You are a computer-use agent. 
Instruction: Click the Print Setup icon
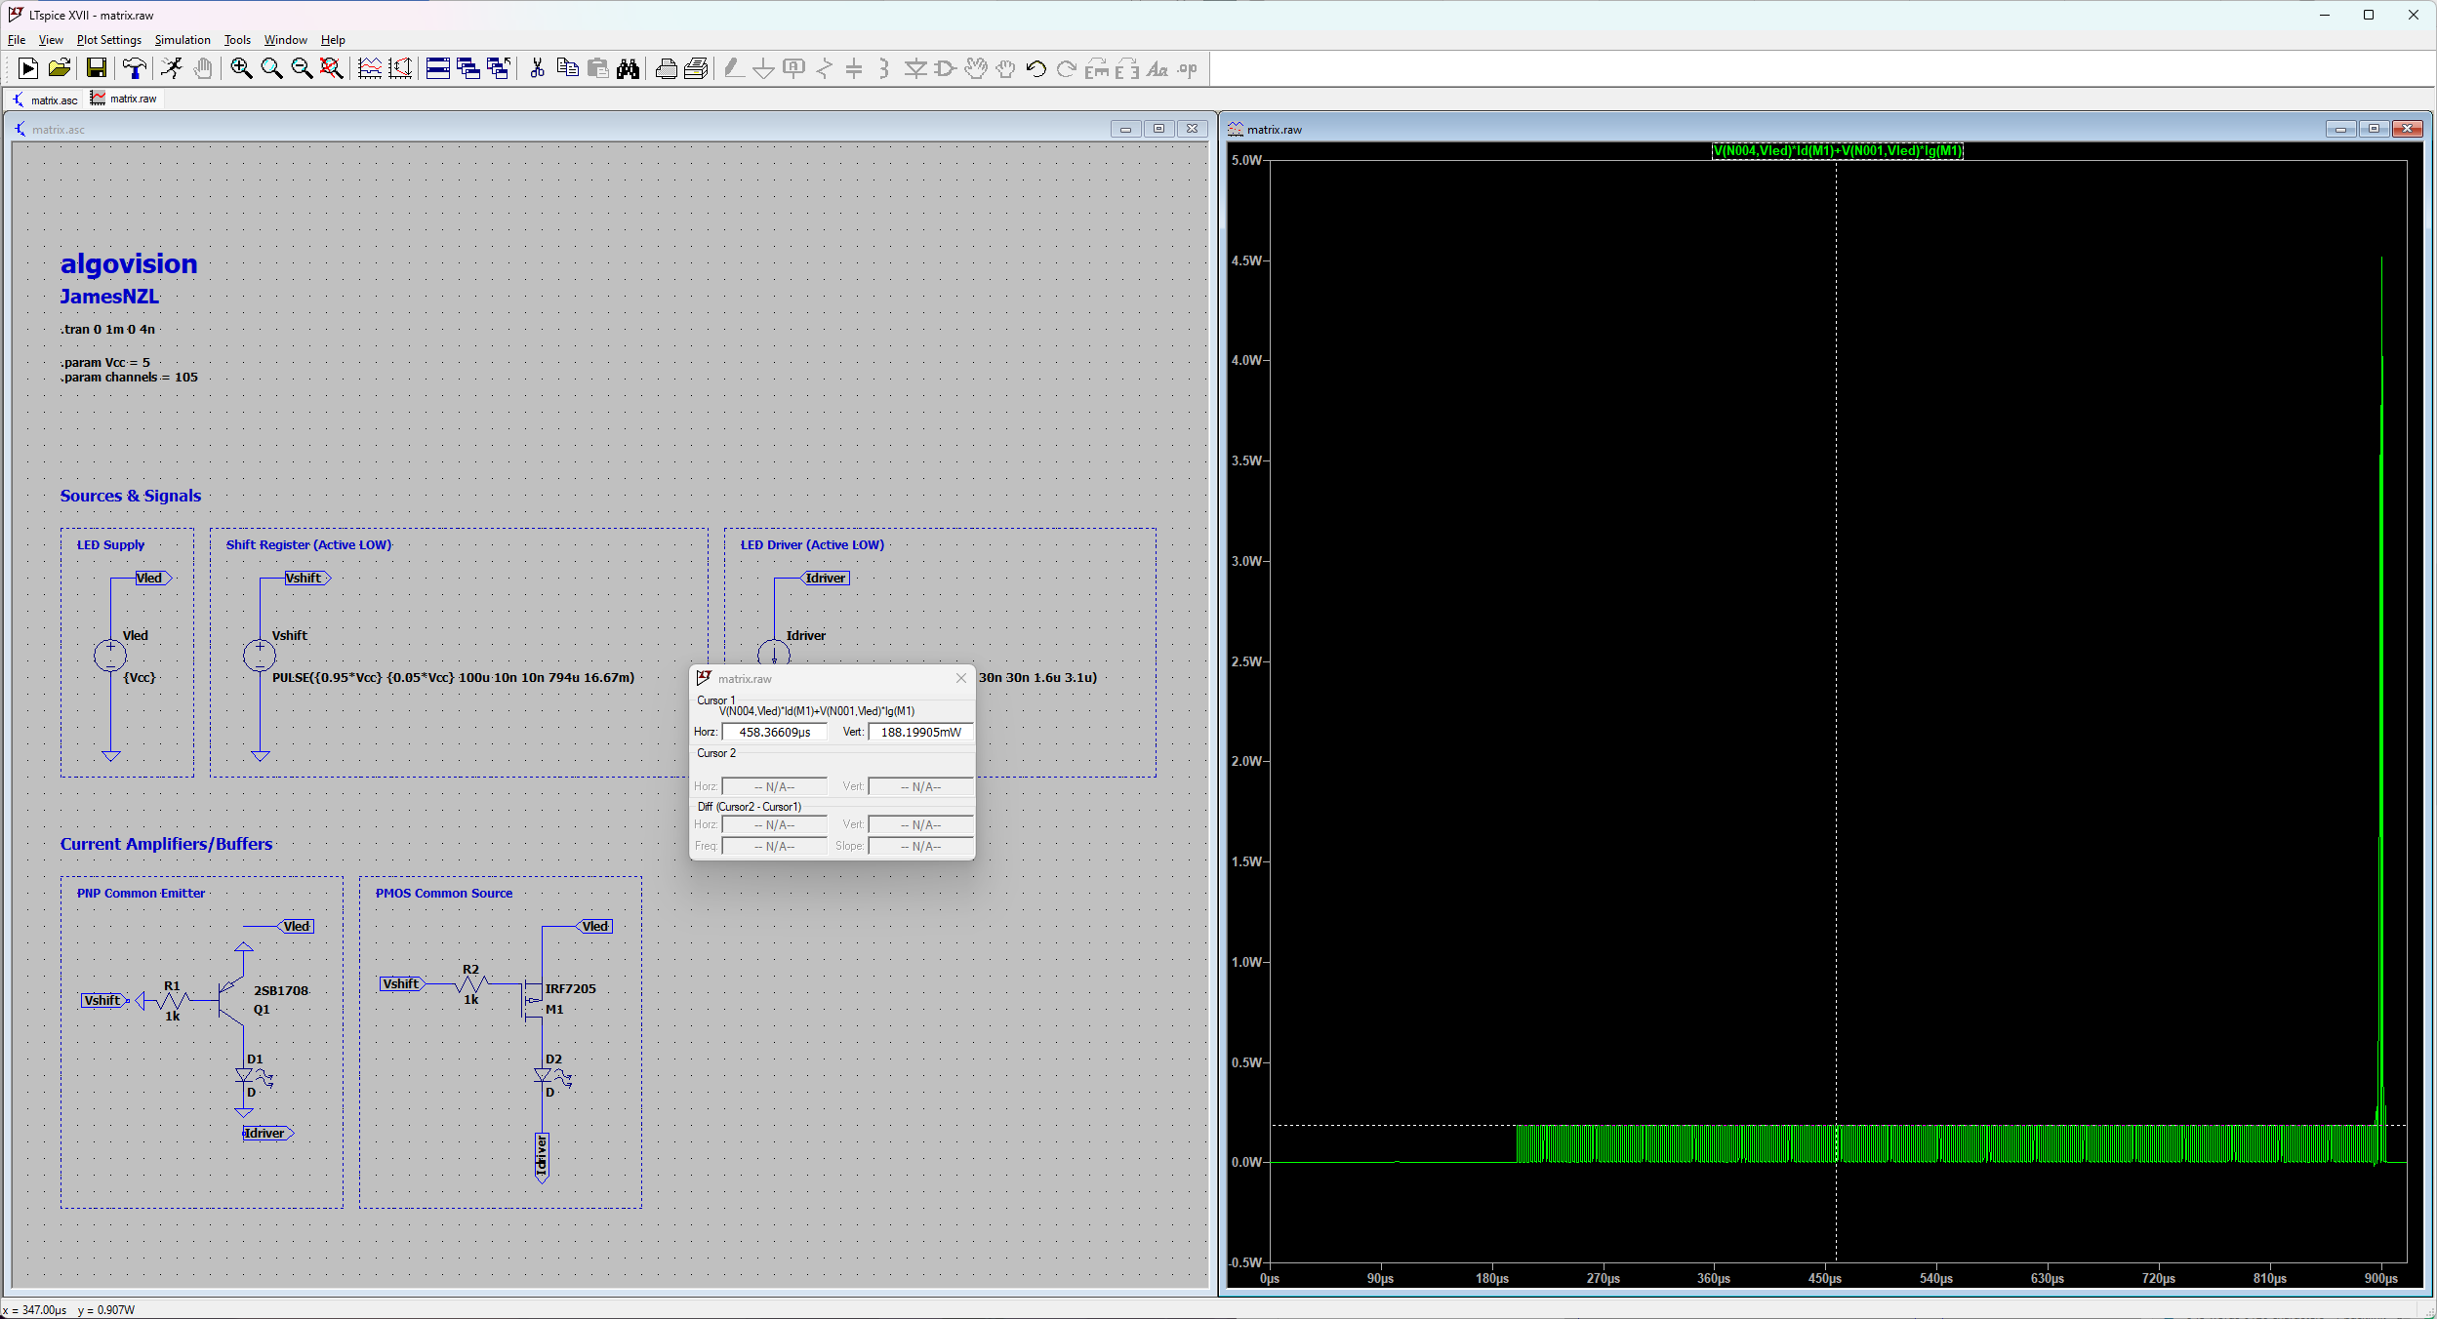pyautogui.click(x=666, y=68)
